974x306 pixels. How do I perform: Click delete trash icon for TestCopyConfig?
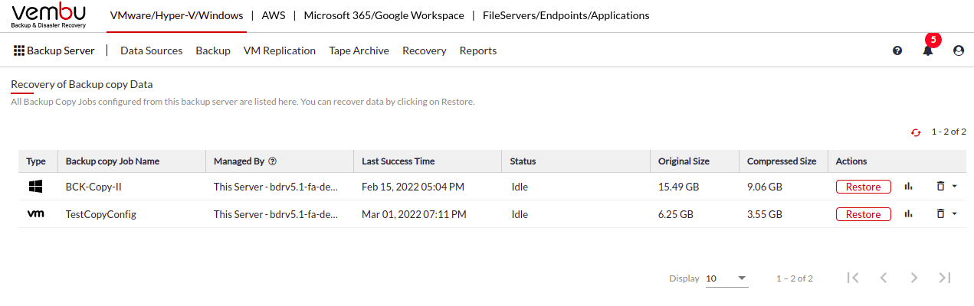click(x=940, y=214)
